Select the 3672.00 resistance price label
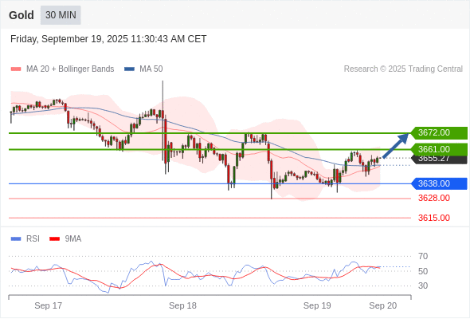The image size is (470, 319). coord(439,132)
